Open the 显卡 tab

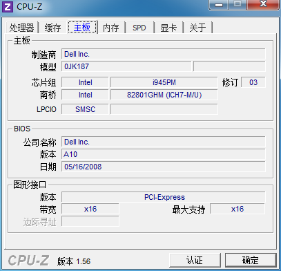168,28
